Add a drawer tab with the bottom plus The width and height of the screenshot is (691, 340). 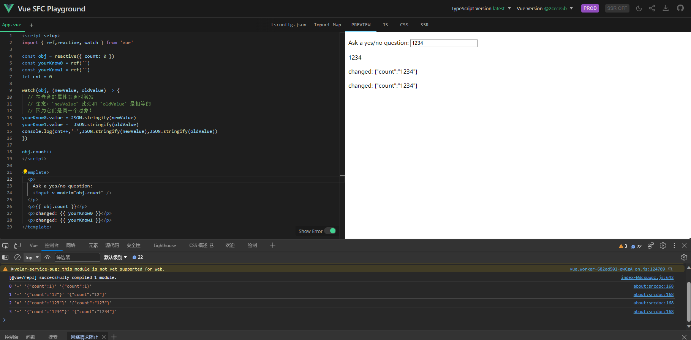click(x=114, y=337)
